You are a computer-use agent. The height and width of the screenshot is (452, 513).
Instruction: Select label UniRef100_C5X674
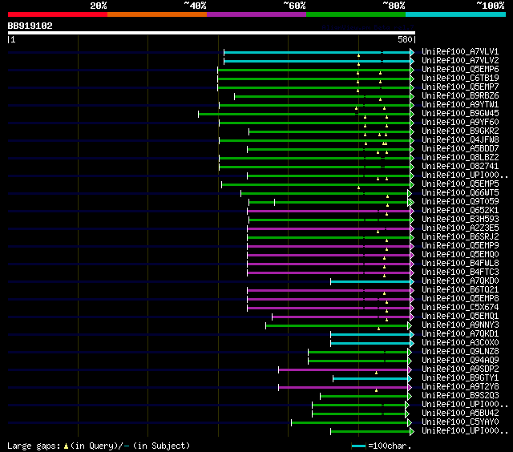tap(460, 308)
